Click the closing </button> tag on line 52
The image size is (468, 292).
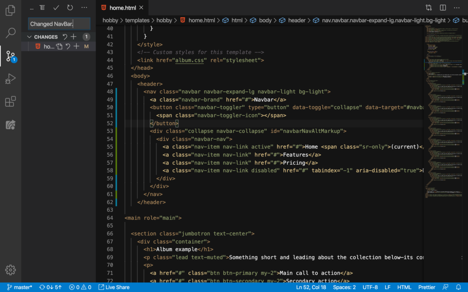pyautogui.click(x=164, y=123)
